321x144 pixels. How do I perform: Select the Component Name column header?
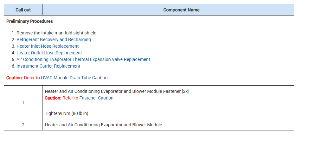coord(181,10)
